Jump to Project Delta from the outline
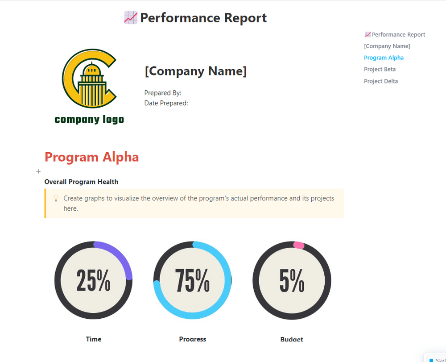Screen dimensions: 446x362 coord(380,81)
